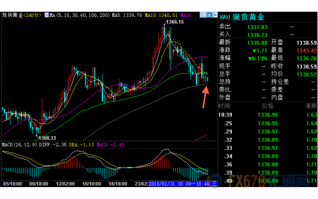Open the 三 menu icon at time-axis end

click(215, 184)
